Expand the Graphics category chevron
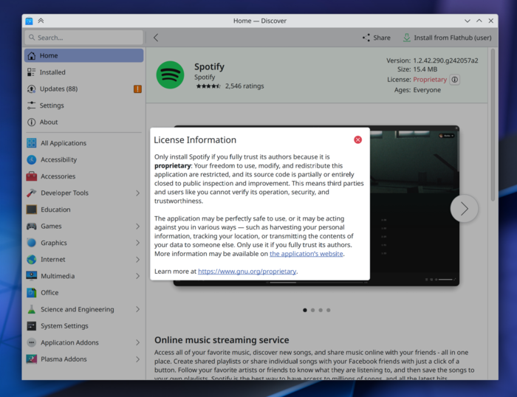Screen dimensions: 517x397 [x=138, y=243]
